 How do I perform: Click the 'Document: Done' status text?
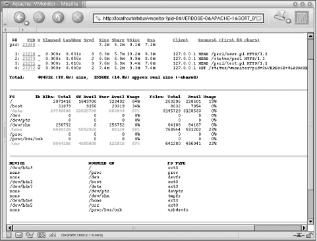[x=82, y=235]
